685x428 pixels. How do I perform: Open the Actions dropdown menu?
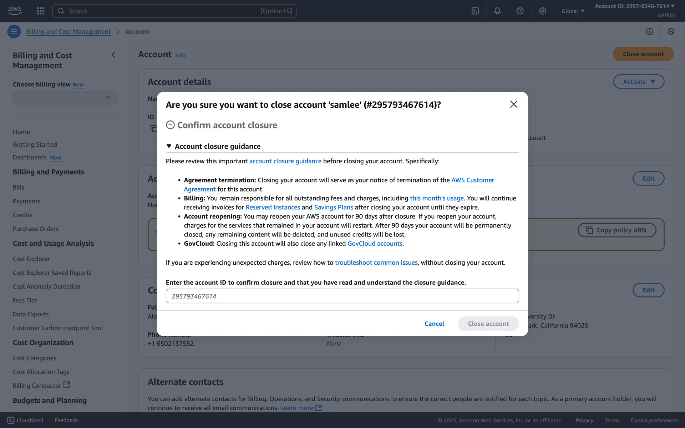(x=638, y=82)
